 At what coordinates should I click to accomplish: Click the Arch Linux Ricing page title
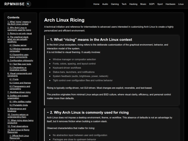(64, 20)
